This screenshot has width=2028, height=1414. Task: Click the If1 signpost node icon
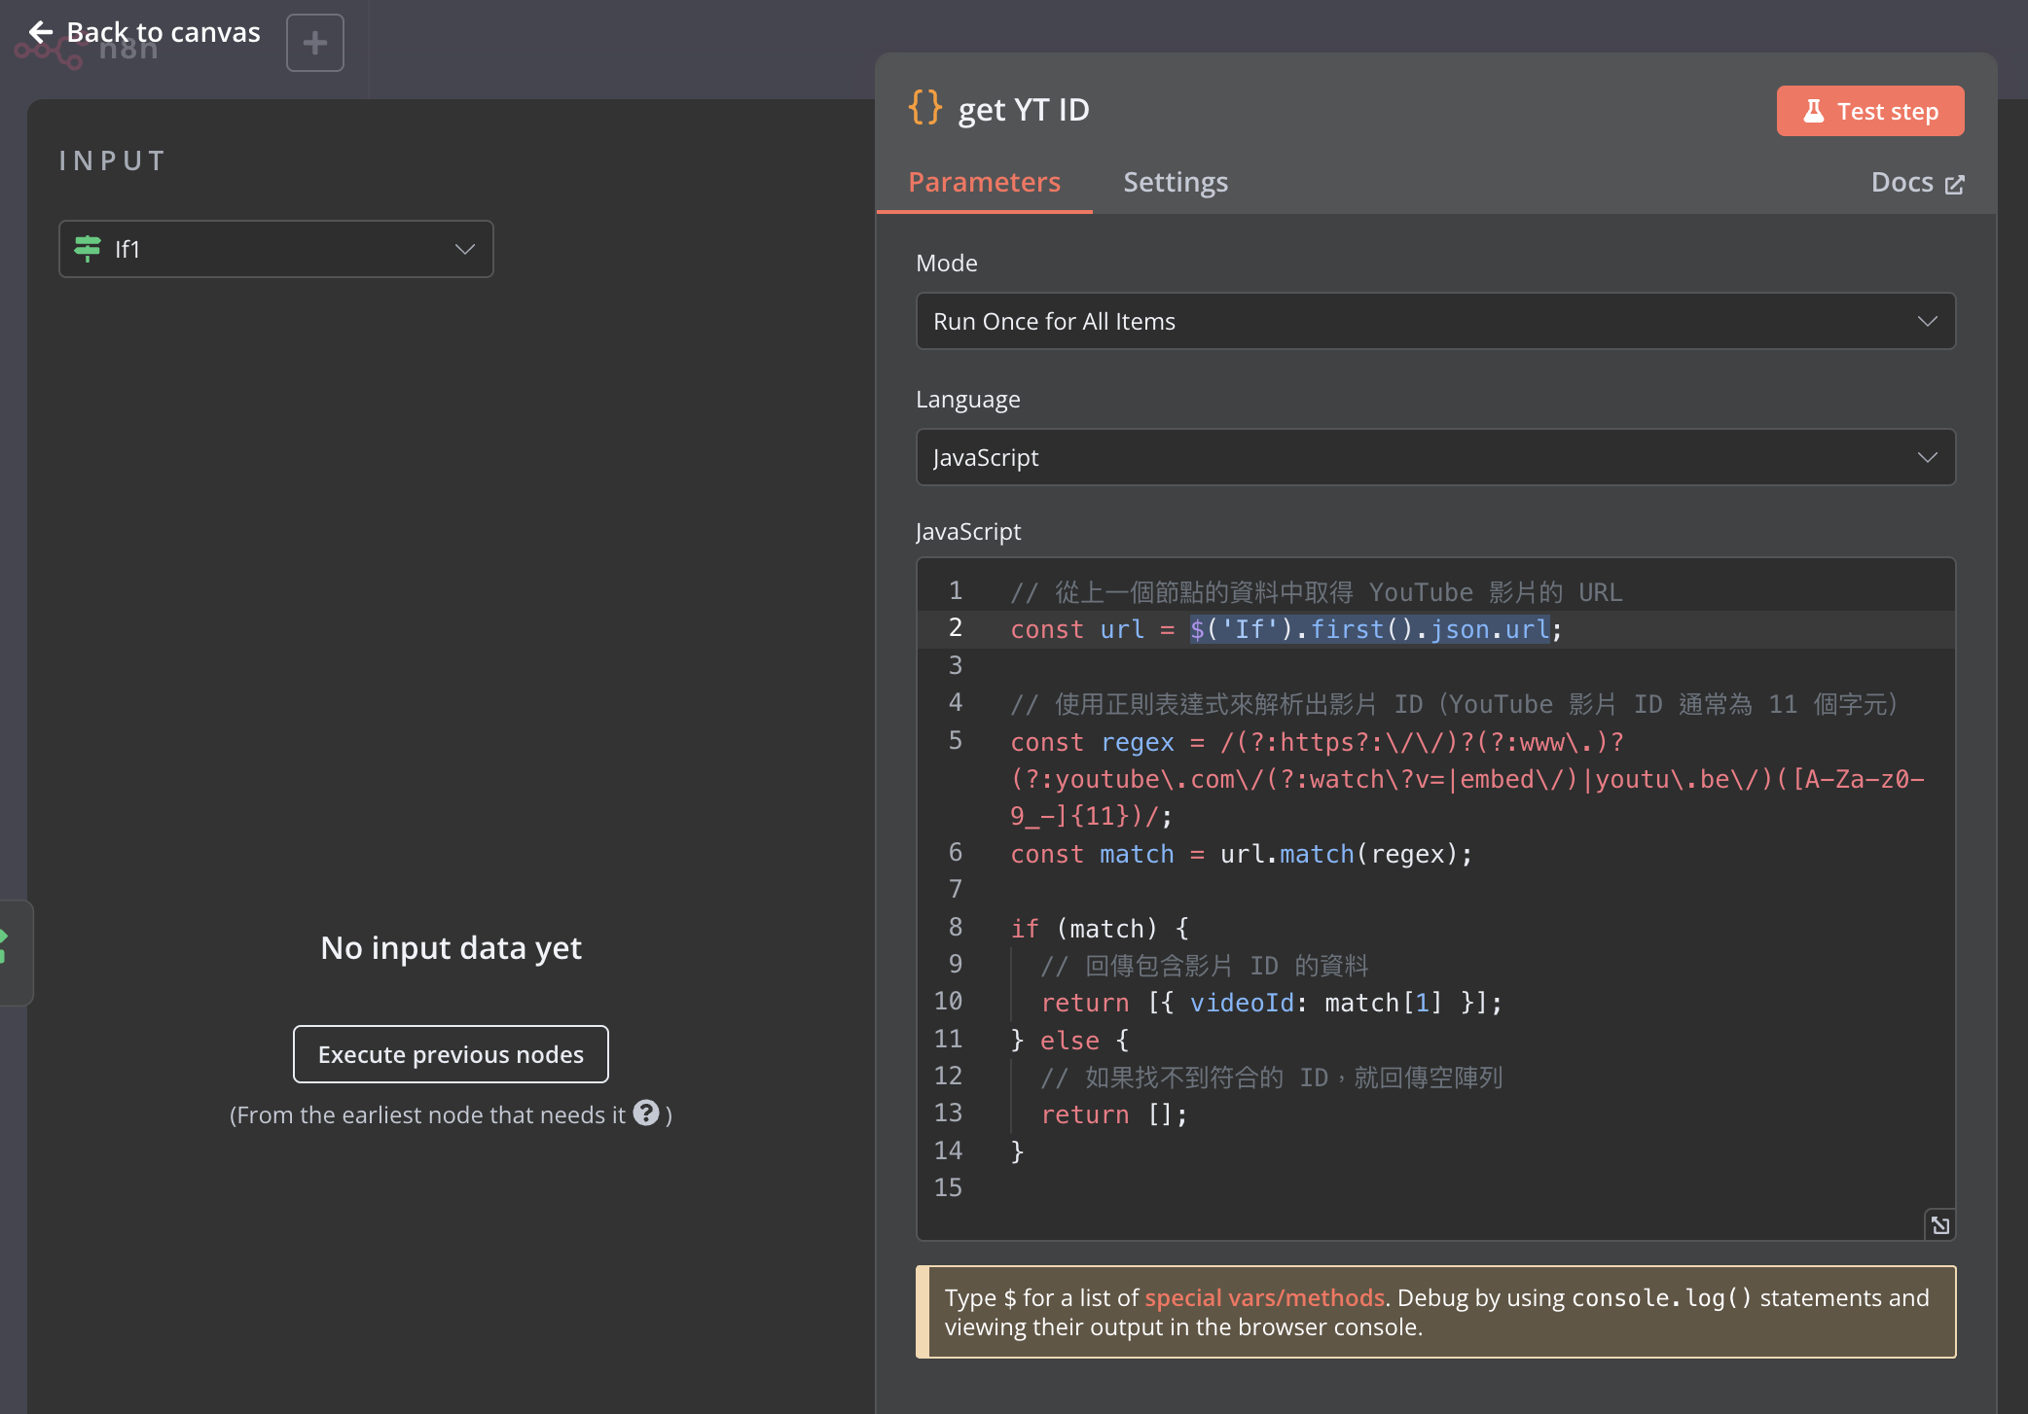(x=88, y=249)
